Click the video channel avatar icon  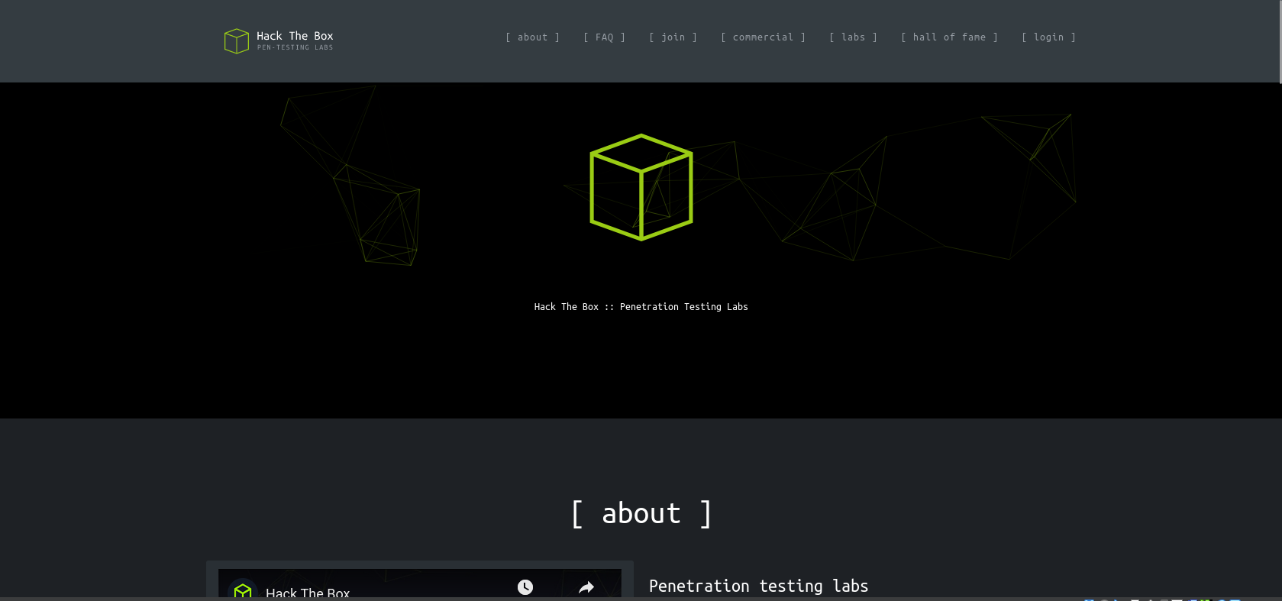tap(243, 590)
